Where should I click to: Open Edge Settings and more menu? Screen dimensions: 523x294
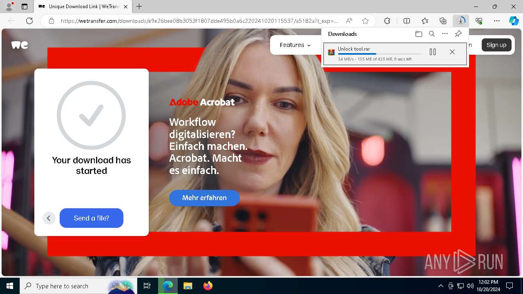tap(497, 21)
